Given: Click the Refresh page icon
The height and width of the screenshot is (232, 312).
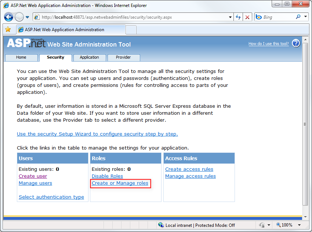Looking at the screenshot, I should pyautogui.click(x=238, y=17).
